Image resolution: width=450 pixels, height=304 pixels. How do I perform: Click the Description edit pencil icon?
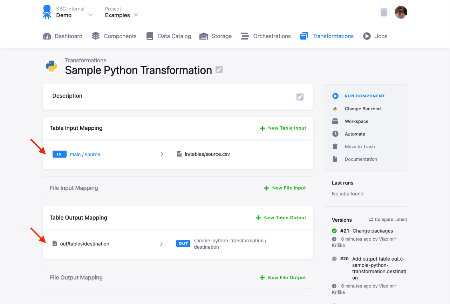tap(300, 97)
